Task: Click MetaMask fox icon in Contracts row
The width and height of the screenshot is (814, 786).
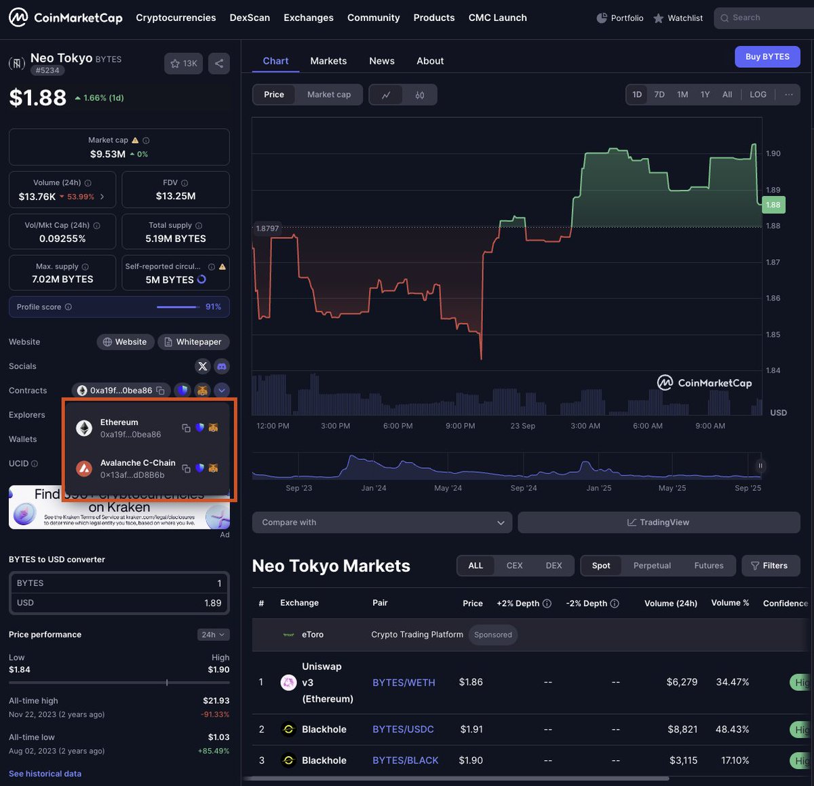Action: (202, 391)
